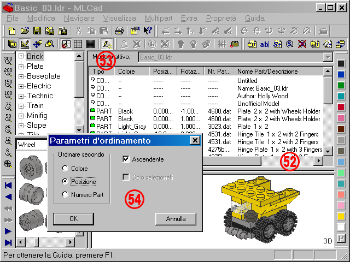Expand the Minifig tree node
Viewport: 350px width, 262px height.
point(21,116)
